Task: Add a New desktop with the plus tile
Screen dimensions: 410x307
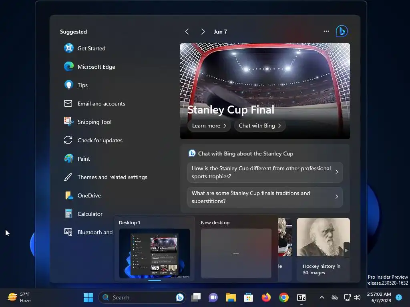Action: pos(236,253)
